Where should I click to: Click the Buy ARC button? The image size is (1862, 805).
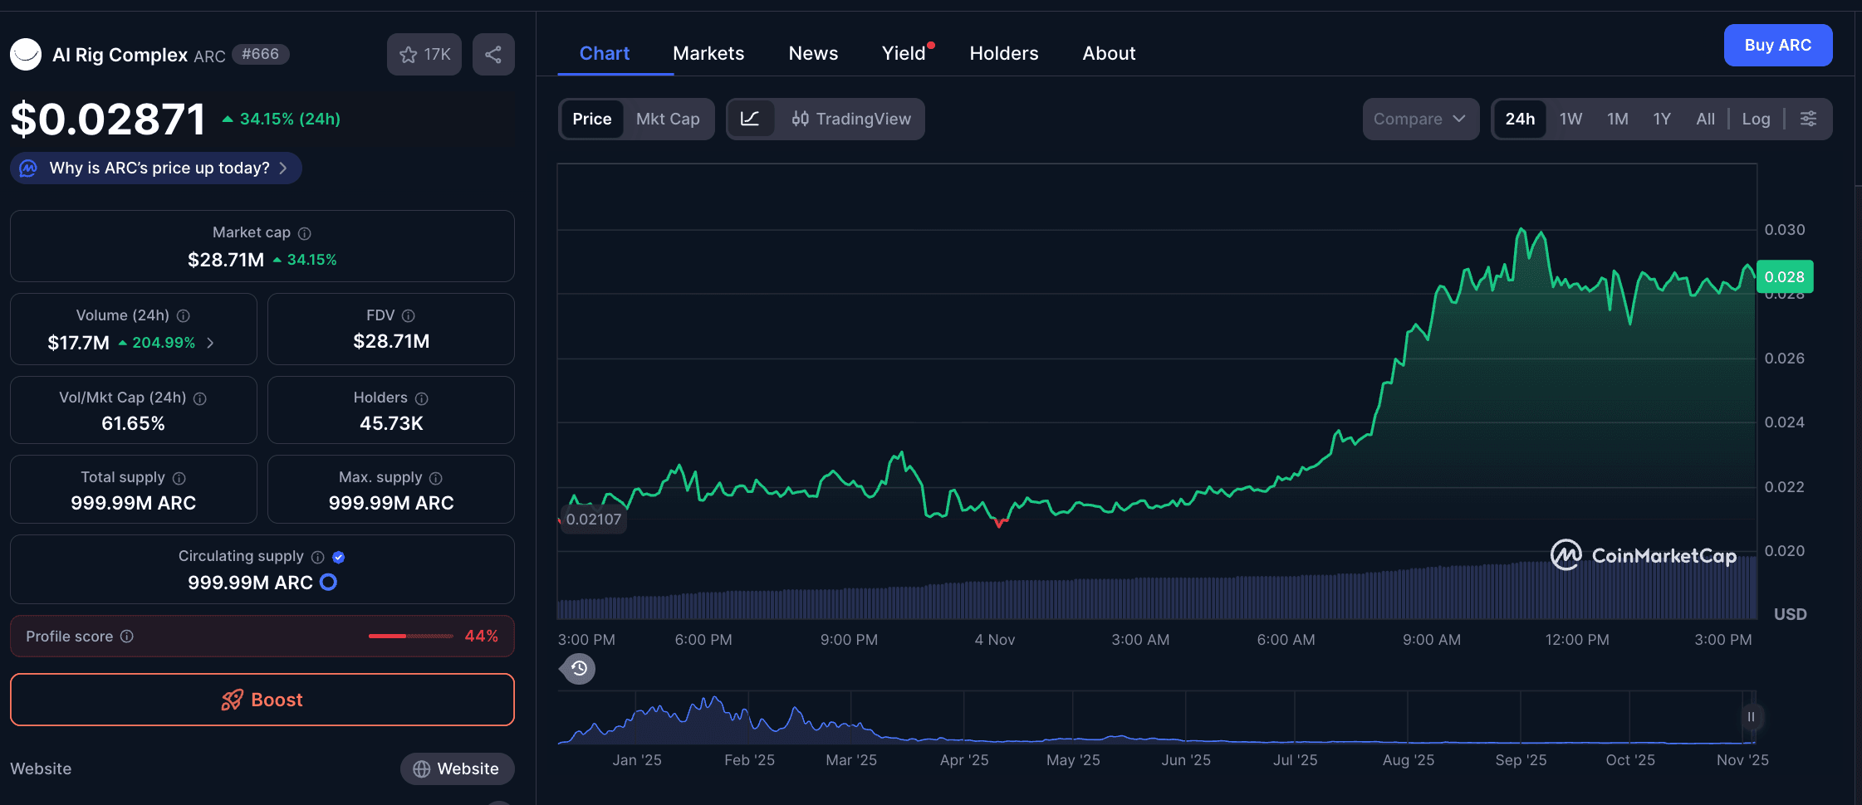coord(1777,45)
